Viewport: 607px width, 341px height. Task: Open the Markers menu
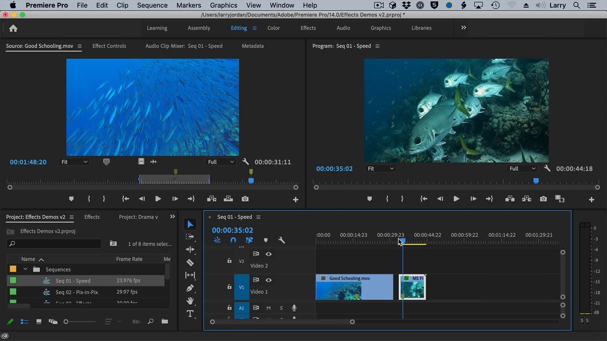pyautogui.click(x=189, y=5)
